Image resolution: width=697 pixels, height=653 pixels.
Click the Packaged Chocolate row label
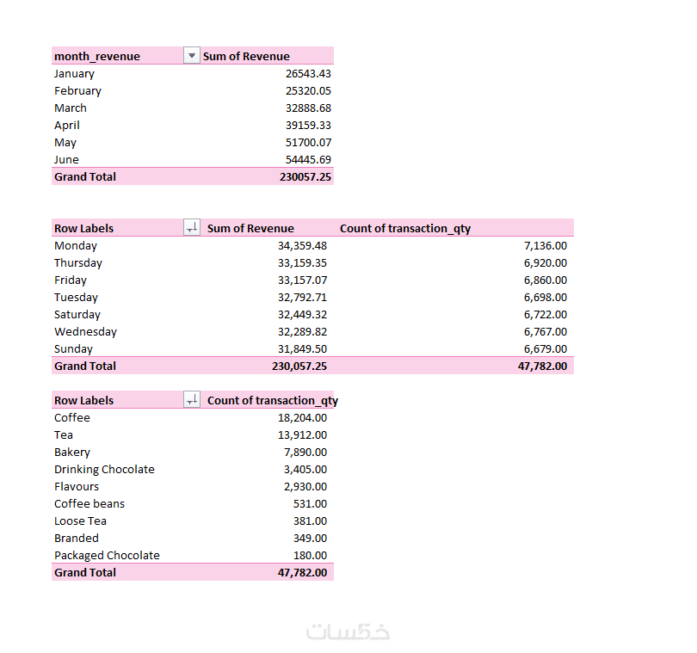107,555
